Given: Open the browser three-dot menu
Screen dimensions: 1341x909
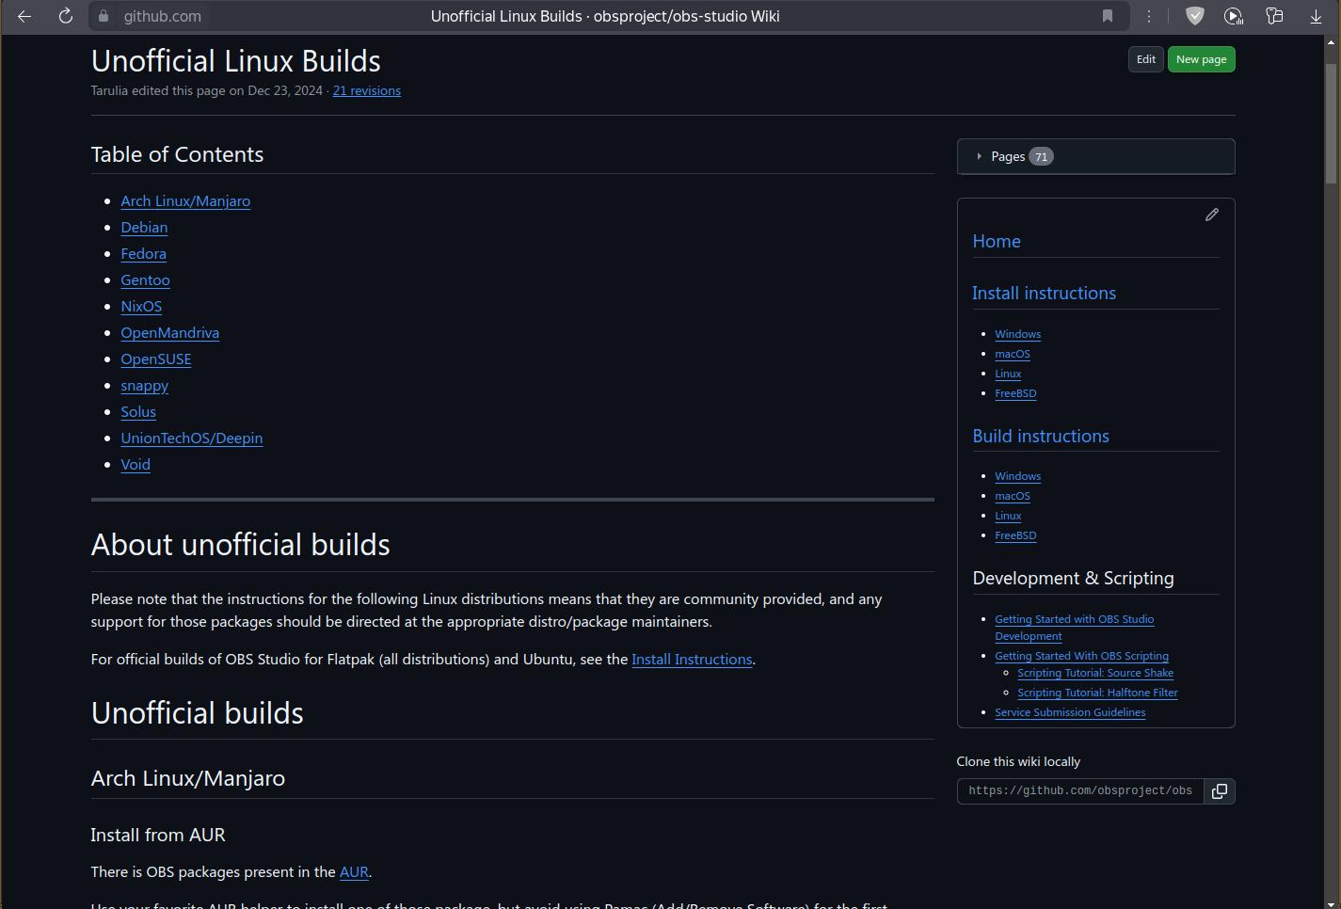Looking at the screenshot, I should click(1149, 16).
